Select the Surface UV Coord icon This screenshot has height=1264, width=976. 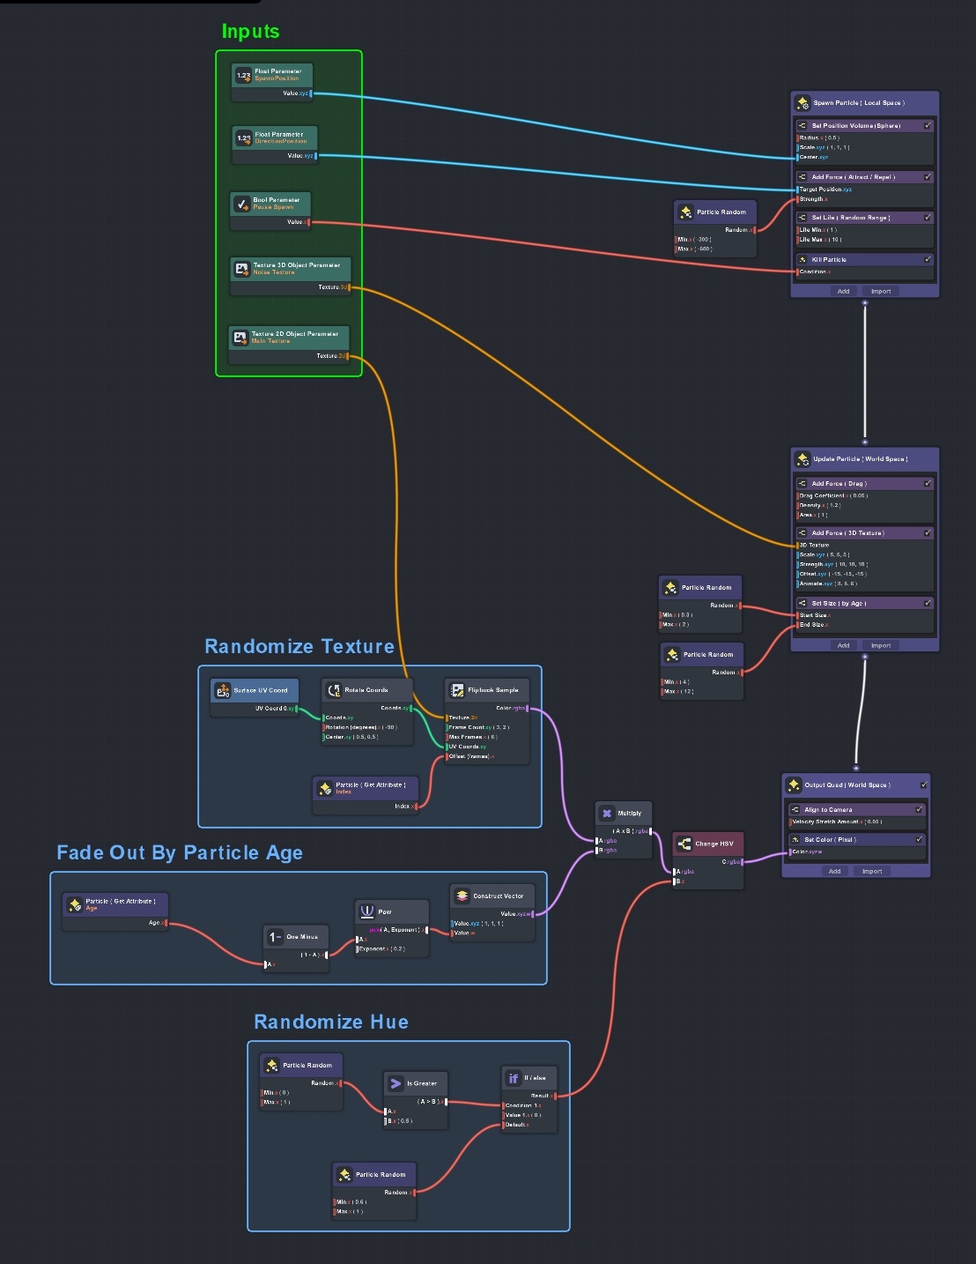(222, 691)
